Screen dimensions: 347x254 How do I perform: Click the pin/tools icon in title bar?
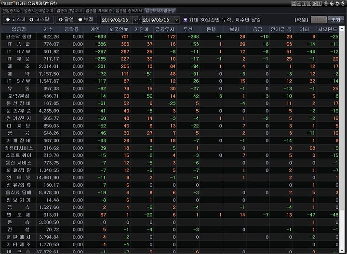[299, 3]
